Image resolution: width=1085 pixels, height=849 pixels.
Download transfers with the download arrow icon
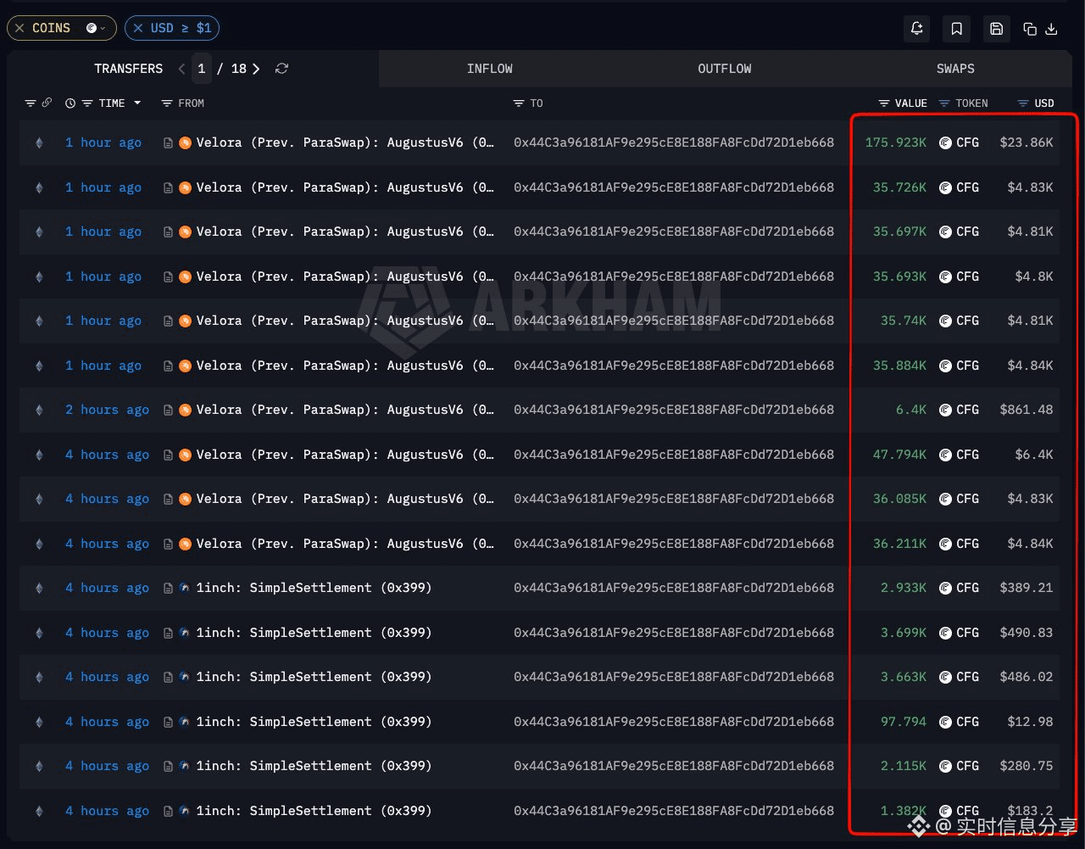pyautogui.click(x=1051, y=29)
